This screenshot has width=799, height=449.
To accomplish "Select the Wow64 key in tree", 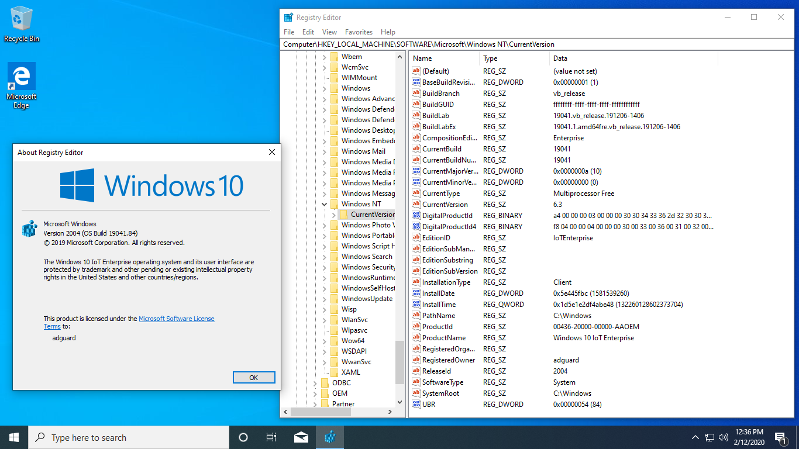I will point(353,341).
